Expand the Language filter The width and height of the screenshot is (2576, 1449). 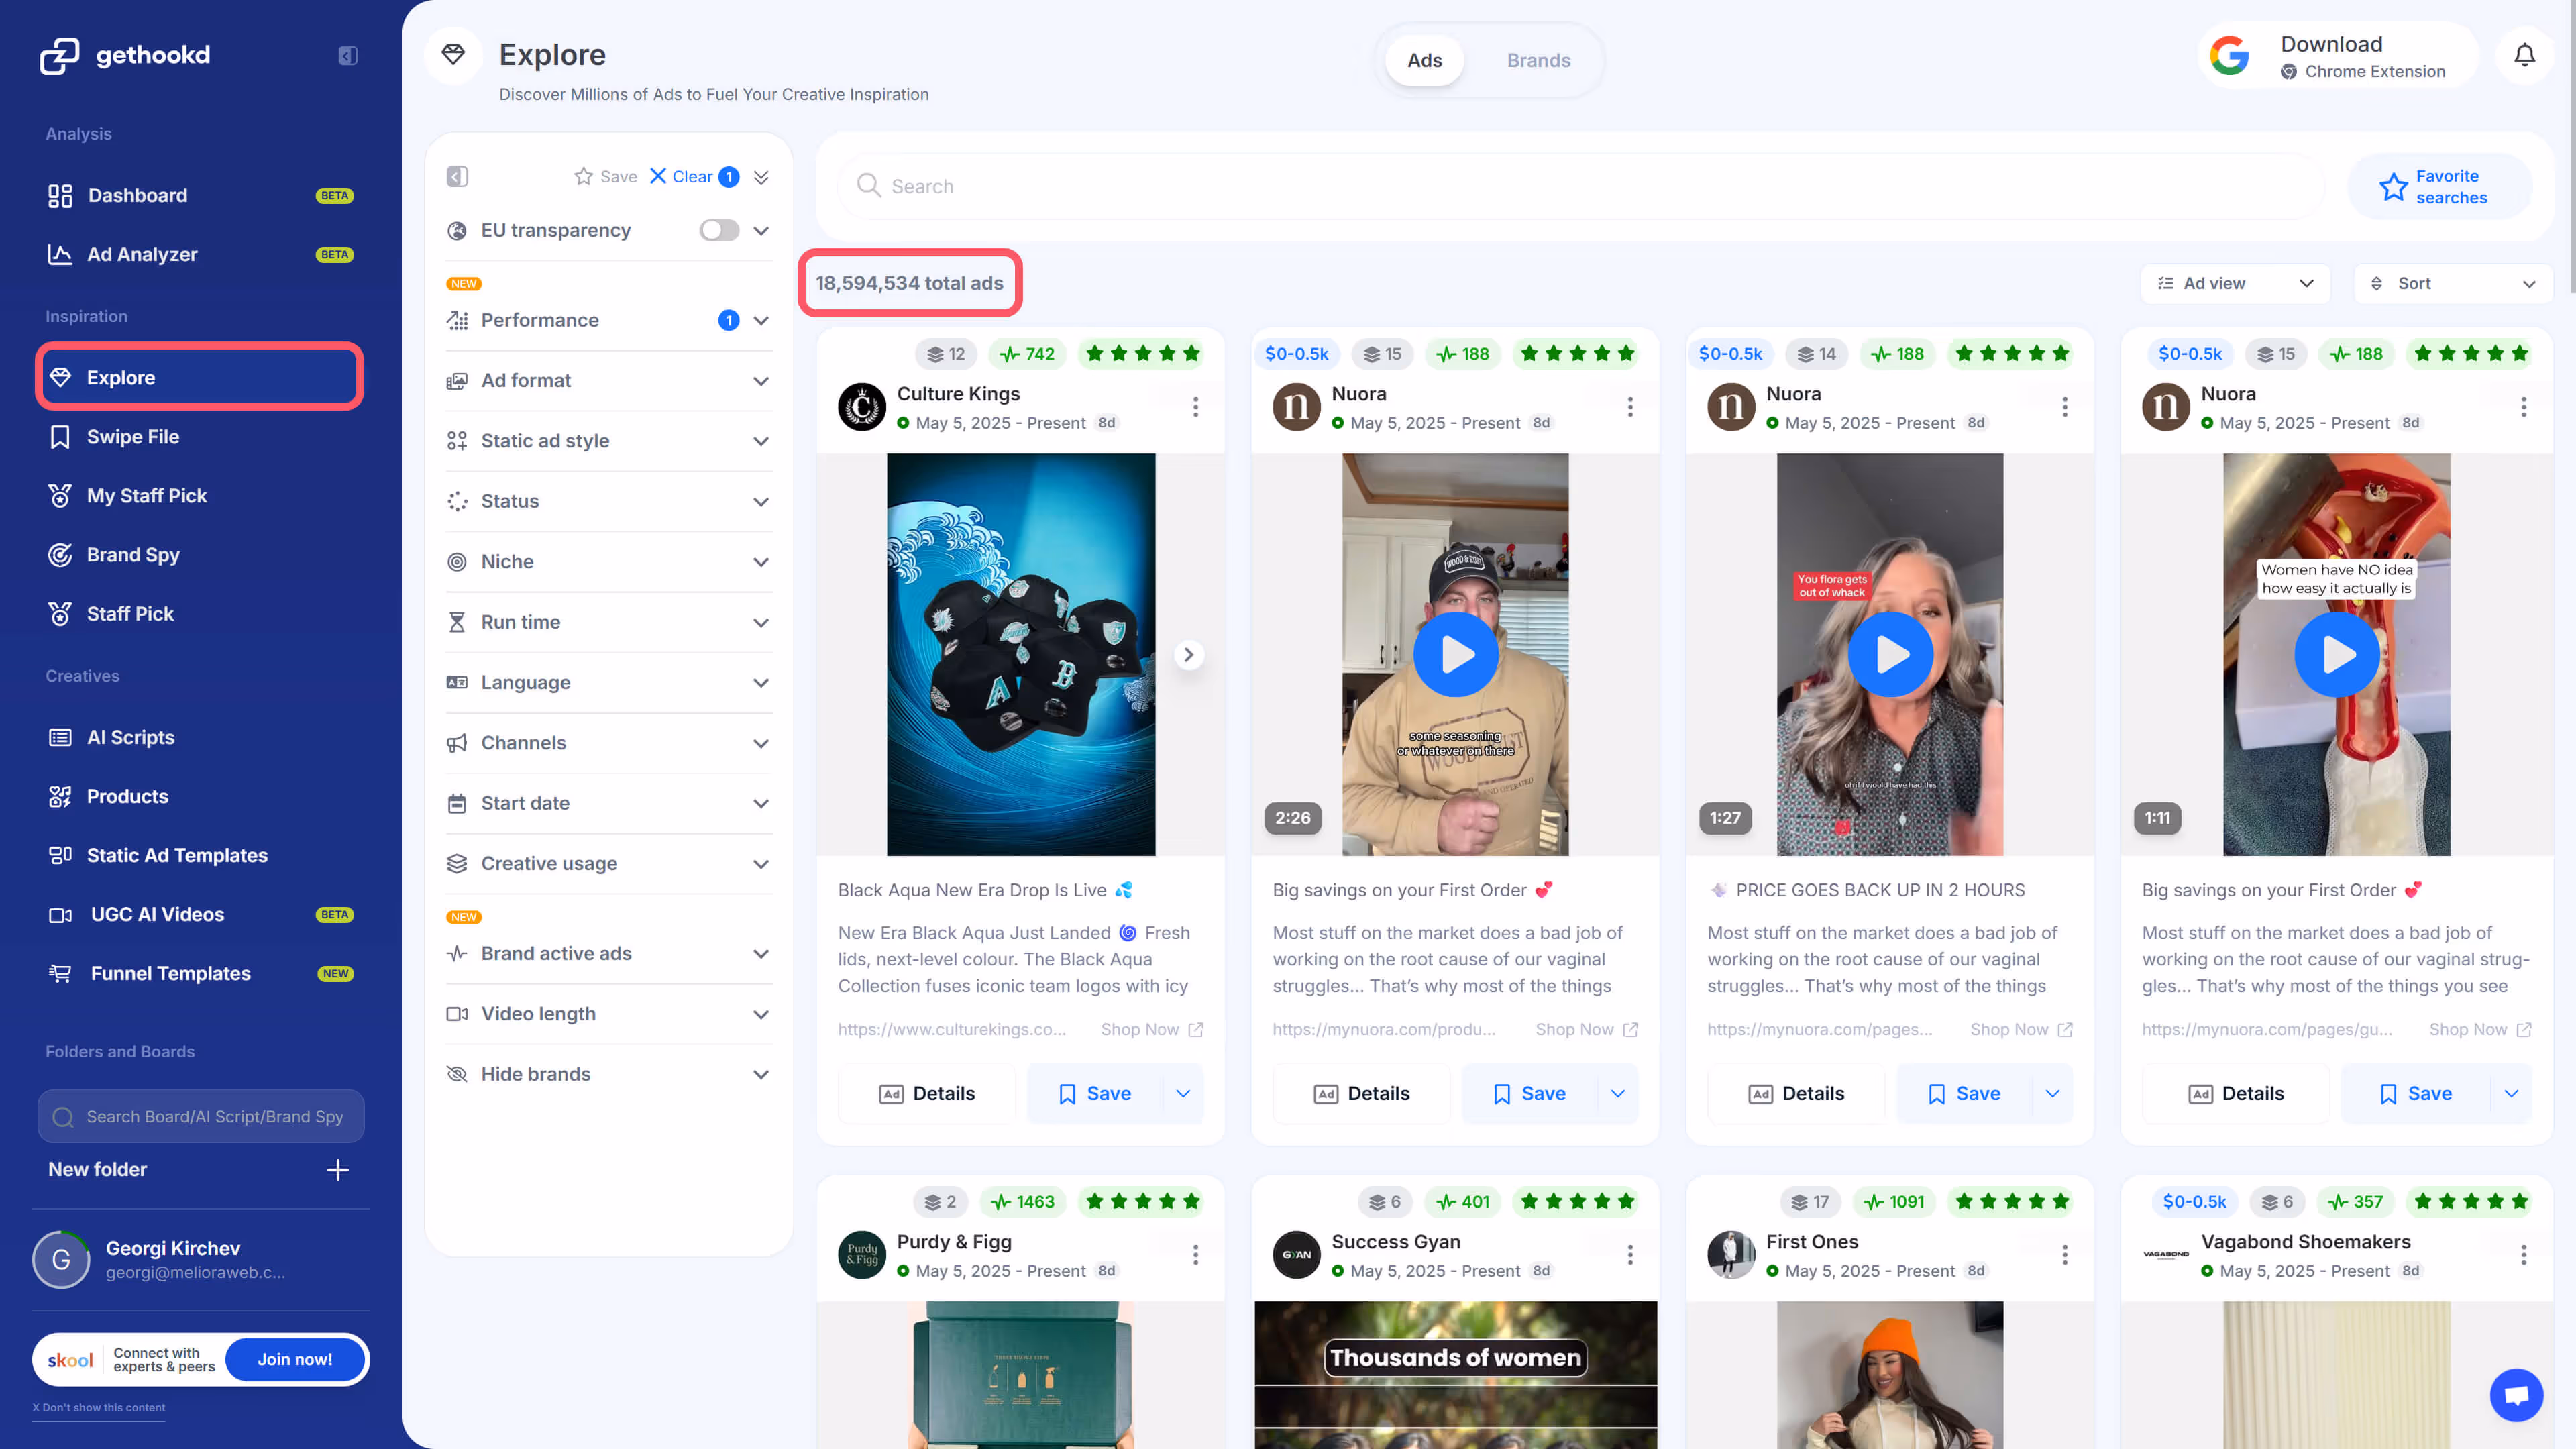coord(608,683)
